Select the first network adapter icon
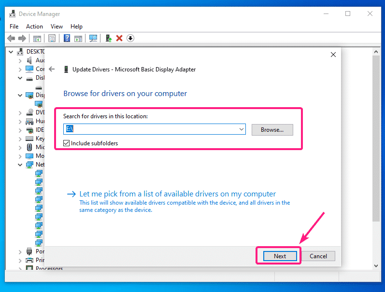This screenshot has height=292, width=385. (x=39, y=173)
